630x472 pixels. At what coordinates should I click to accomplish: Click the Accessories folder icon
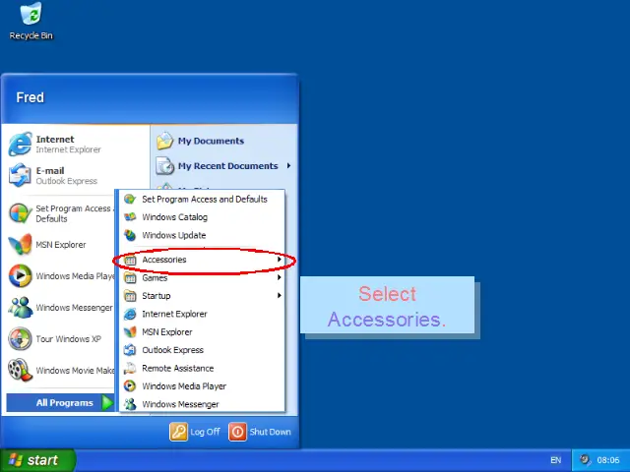pos(130,260)
